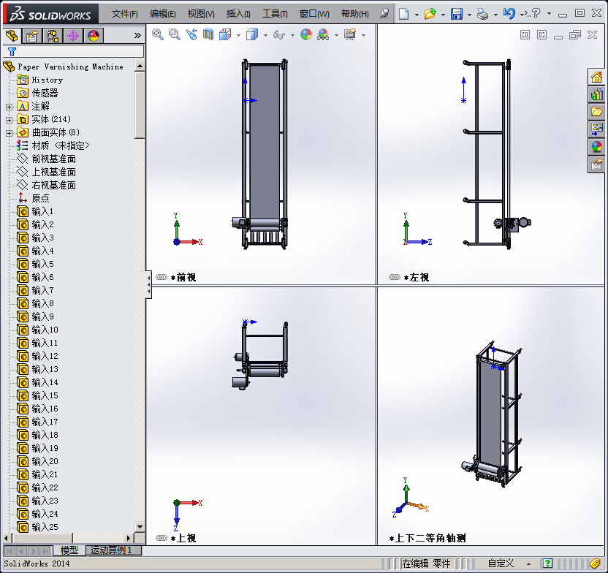608x573 pixels.
Task: Open Appearances color ball in task pane
Action: (596, 147)
